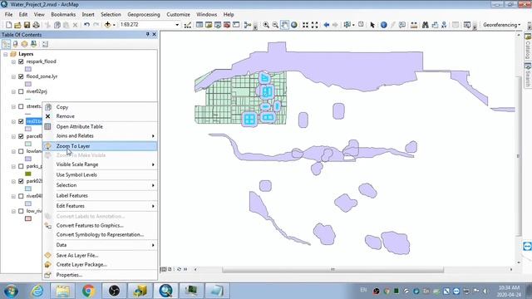Screen dimensions: 532x299
Task: Print the map
Action: click(x=36, y=25)
